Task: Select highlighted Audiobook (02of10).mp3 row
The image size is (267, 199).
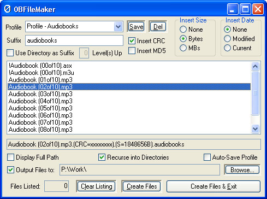Action: (x=129, y=87)
